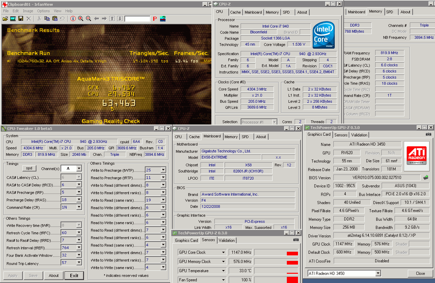Click the spd button in CPU-Tweaker
This screenshot has height=283, width=435.
tap(29, 168)
